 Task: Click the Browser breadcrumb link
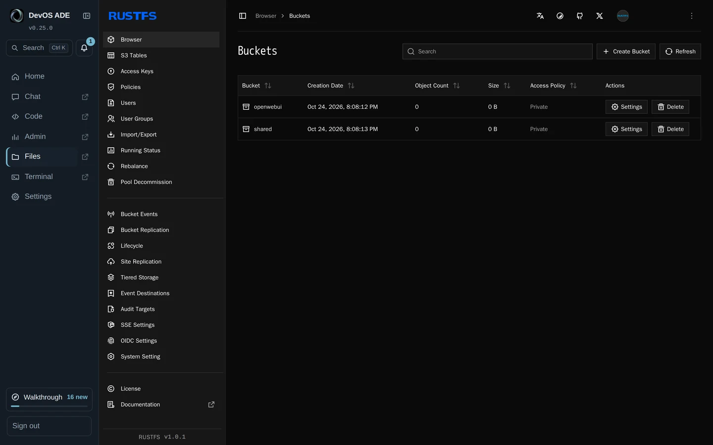pos(266,16)
